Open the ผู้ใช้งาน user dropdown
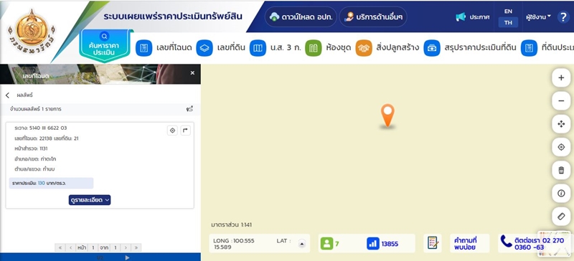Screen dimensions: 574x261 538,16
